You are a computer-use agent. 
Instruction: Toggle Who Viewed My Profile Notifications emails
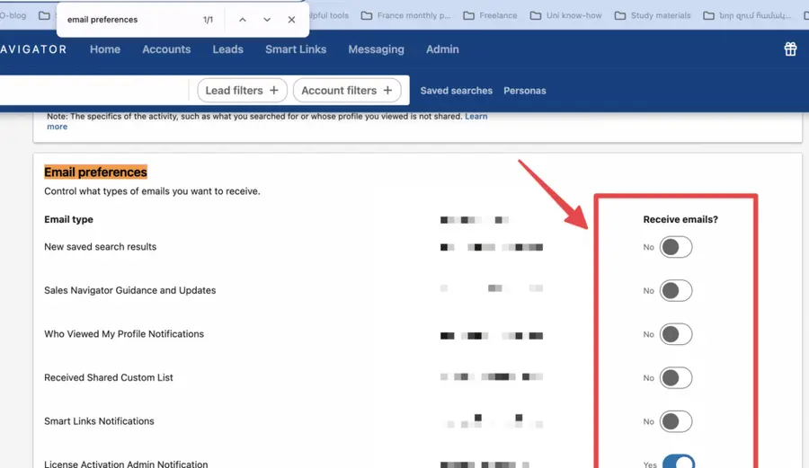(x=675, y=334)
